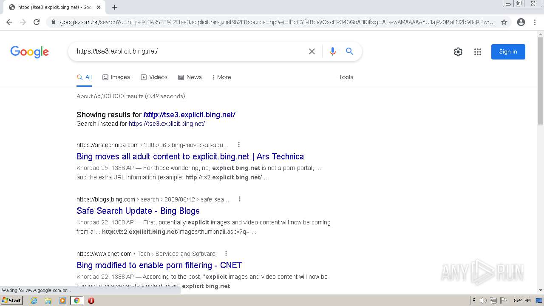
Task: Show hidden tray icons arrow
Action: point(474,300)
